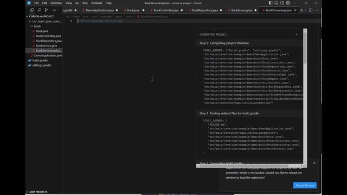Close the Generating Project panel
This screenshot has height=195, width=347.
click(297, 34)
